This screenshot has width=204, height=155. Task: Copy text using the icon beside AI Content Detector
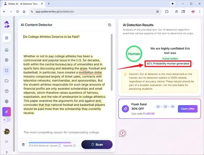click(x=109, y=25)
